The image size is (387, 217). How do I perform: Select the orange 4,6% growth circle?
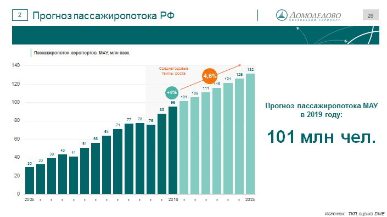(210, 76)
